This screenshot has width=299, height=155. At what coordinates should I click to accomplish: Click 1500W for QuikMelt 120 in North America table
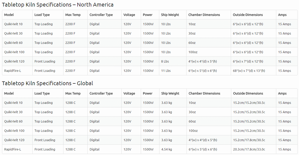[148, 61]
